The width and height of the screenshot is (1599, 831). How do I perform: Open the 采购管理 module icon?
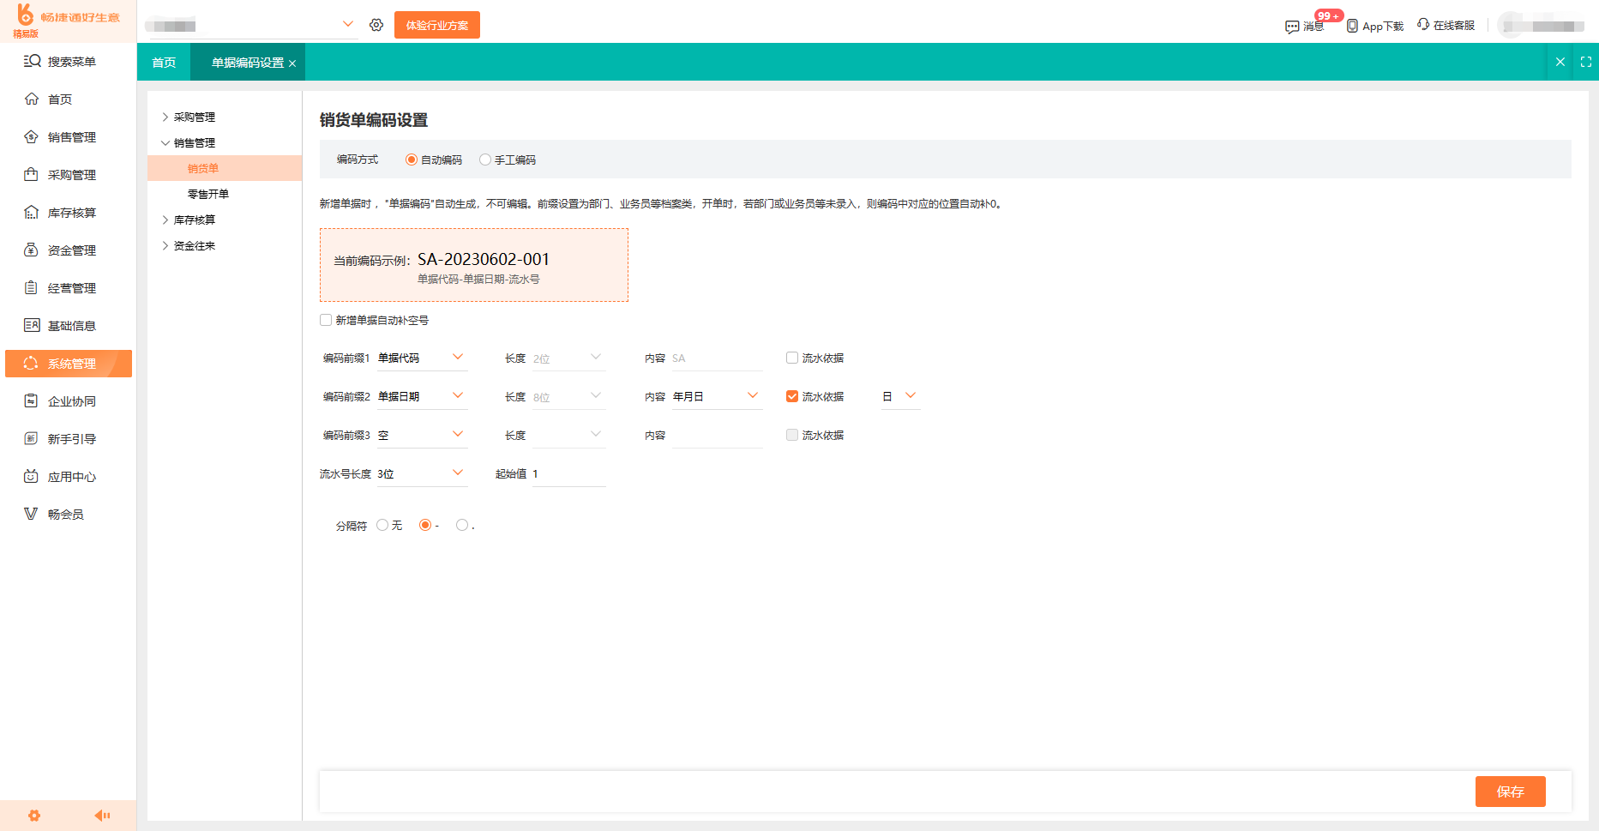click(31, 174)
